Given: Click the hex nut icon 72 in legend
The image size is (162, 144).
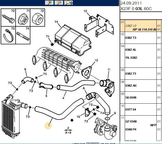Looking at the screenshot, I should coord(37,18).
